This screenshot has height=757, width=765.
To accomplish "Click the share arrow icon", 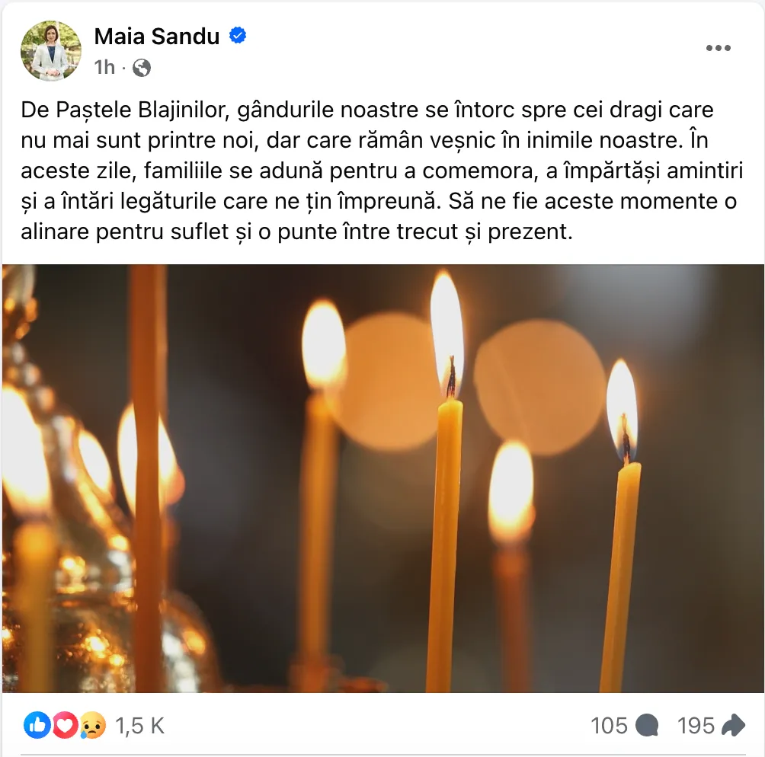I will 733,725.
